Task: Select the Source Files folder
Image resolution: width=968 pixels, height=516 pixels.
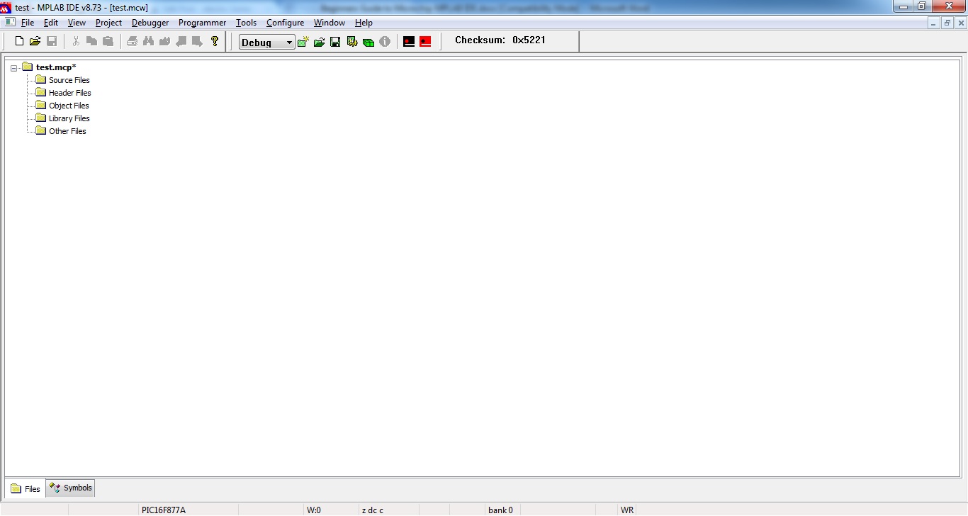Action: [69, 80]
